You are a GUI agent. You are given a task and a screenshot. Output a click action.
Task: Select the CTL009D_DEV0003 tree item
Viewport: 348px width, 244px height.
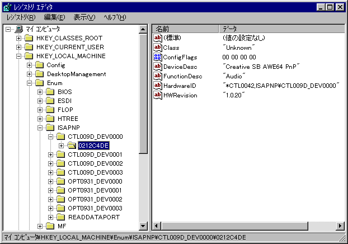tap(96, 172)
